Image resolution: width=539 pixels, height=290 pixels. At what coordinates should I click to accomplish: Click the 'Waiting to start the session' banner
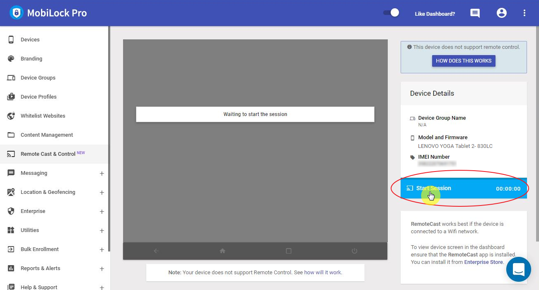click(x=255, y=114)
